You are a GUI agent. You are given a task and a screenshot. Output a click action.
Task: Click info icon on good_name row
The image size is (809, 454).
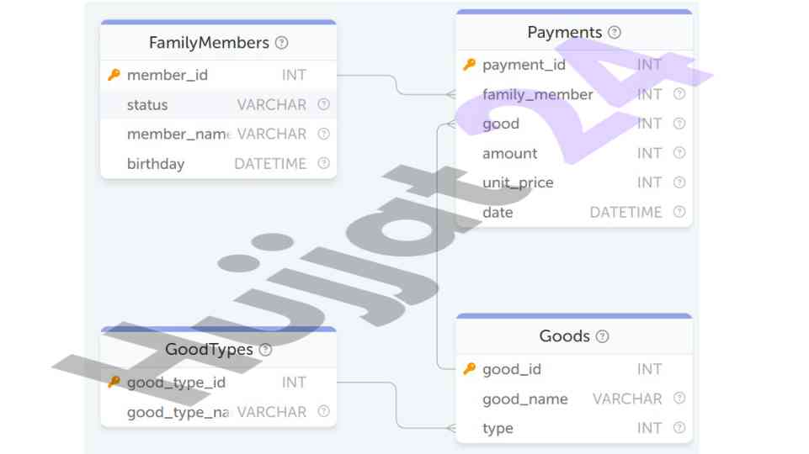tap(679, 399)
